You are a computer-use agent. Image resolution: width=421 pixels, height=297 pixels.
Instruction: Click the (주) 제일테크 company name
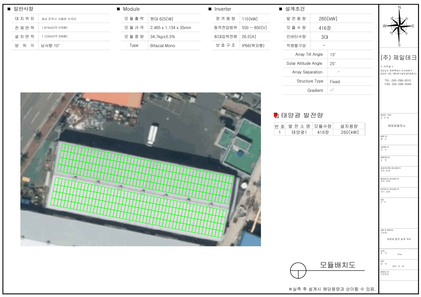click(x=398, y=58)
